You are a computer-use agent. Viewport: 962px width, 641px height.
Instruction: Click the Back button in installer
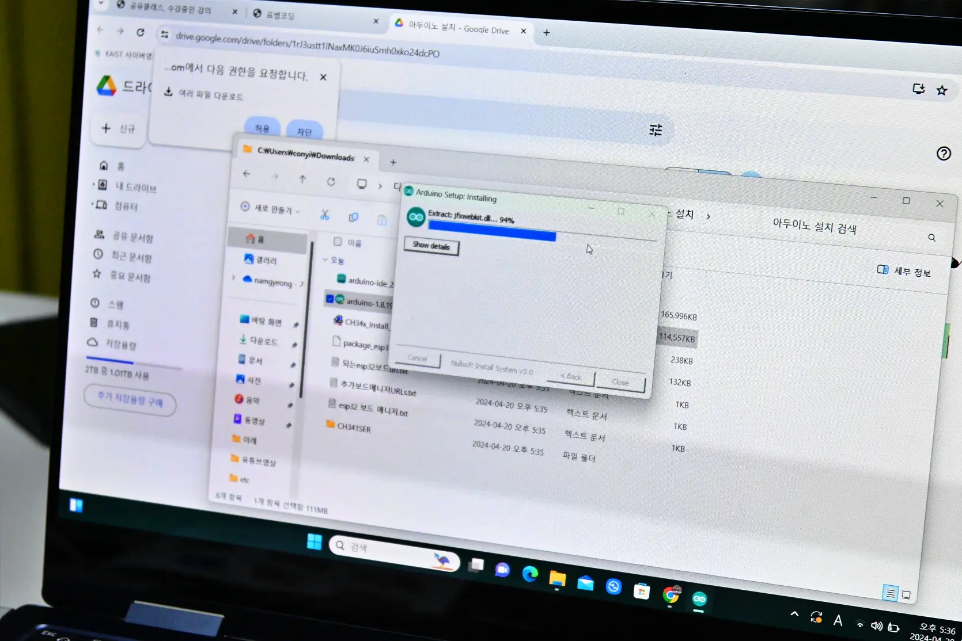pos(571,376)
